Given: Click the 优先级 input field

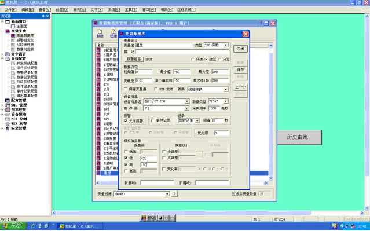Looking at the screenshot, I should click(x=221, y=133).
